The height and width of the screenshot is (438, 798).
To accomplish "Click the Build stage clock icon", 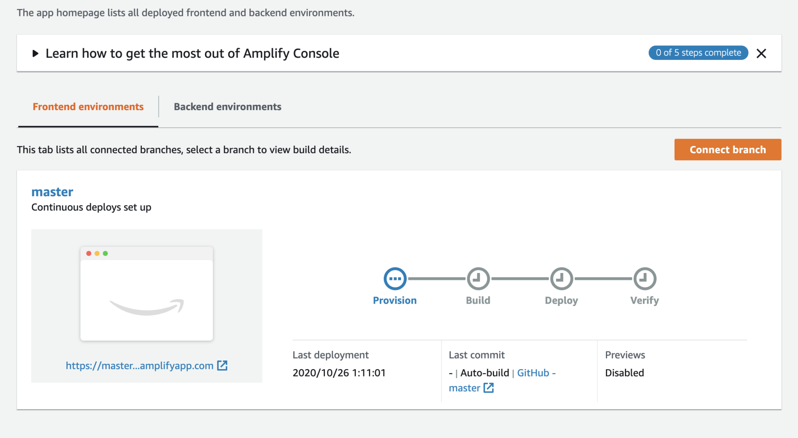I will click(478, 278).
